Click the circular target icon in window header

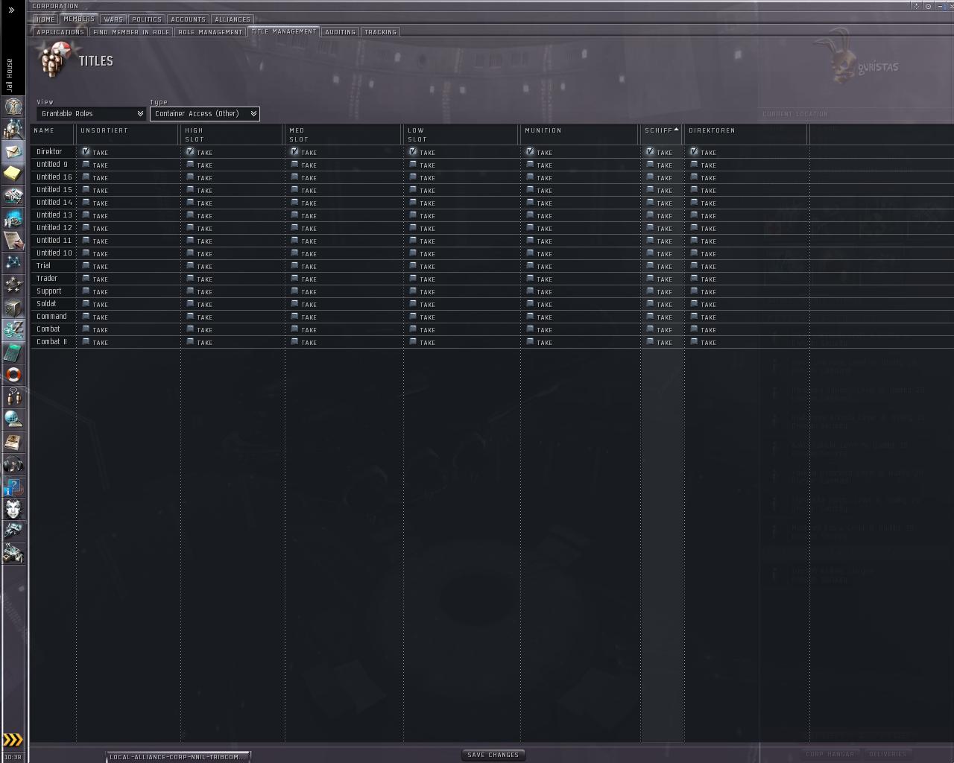[928, 6]
